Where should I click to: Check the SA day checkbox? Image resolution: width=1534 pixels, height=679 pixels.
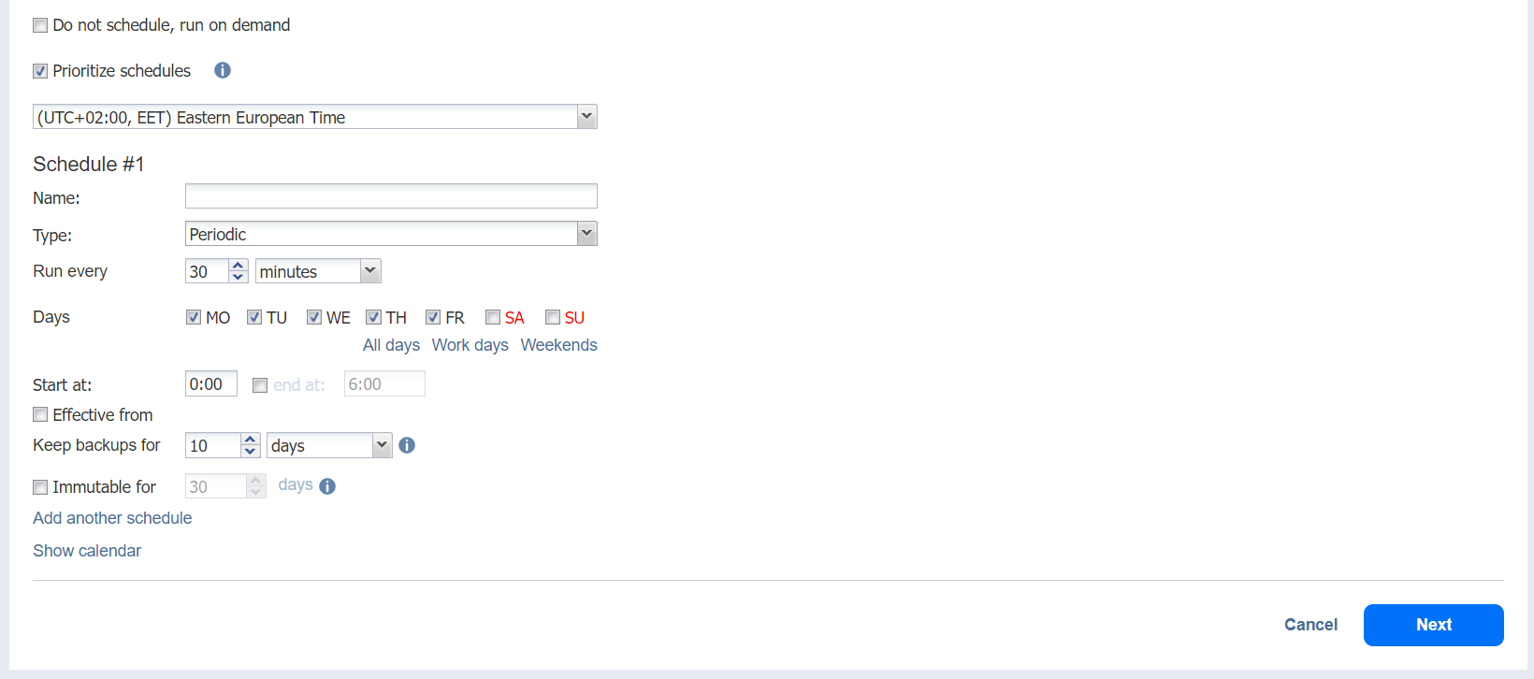point(493,317)
